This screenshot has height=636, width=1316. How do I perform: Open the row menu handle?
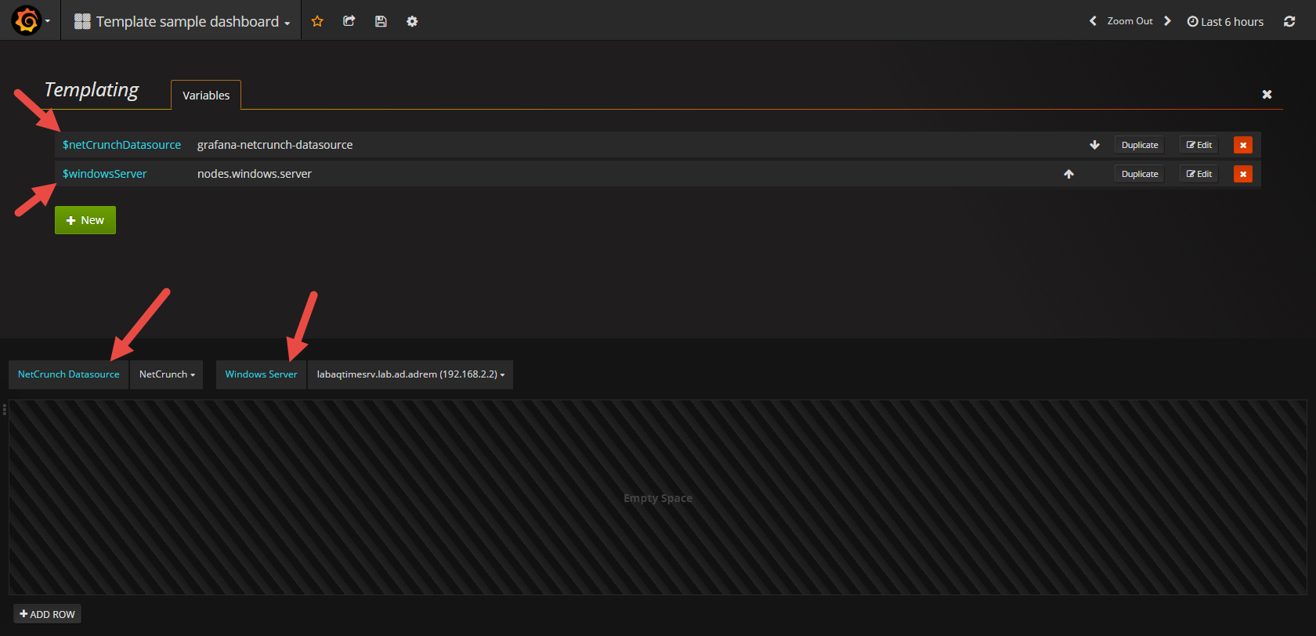(4, 409)
